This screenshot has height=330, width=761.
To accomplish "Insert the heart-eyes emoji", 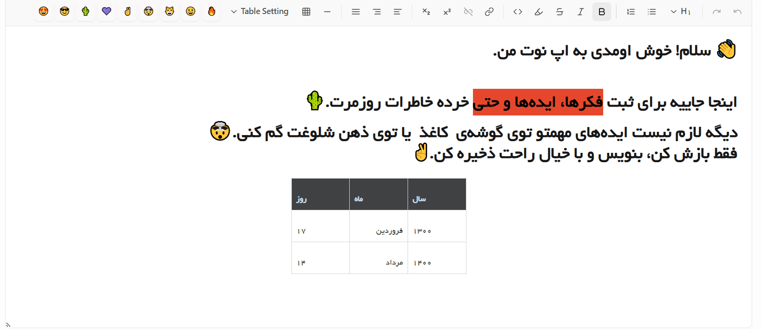I will point(43,12).
